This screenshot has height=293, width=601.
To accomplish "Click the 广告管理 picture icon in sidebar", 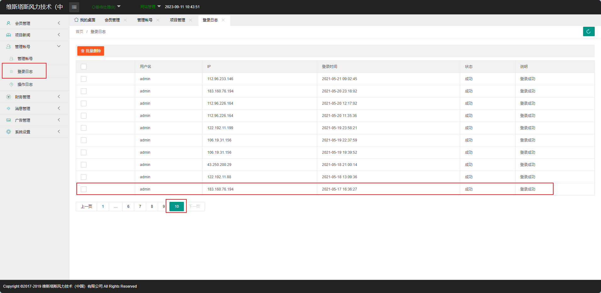I will pos(8,120).
